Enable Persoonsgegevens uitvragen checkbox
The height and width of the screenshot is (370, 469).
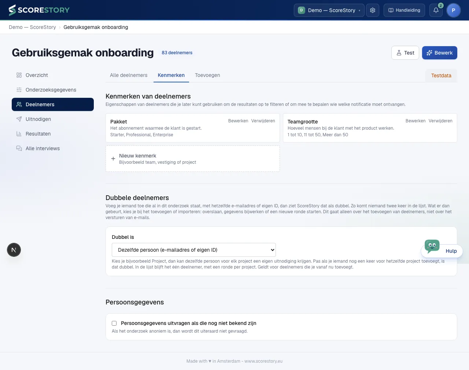[114, 323]
